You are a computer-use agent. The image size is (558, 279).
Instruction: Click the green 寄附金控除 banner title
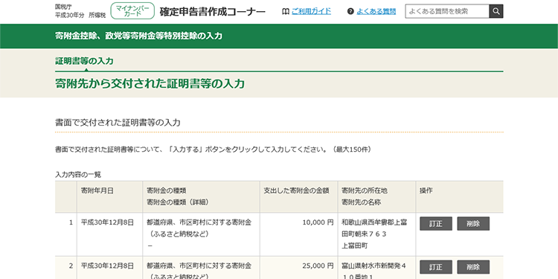click(x=139, y=36)
